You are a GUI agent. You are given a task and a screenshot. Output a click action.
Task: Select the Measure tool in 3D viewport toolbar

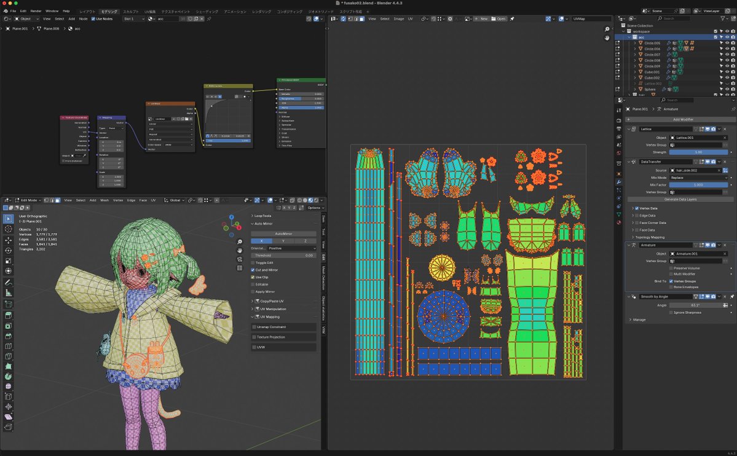pyautogui.click(x=8, y=293)
